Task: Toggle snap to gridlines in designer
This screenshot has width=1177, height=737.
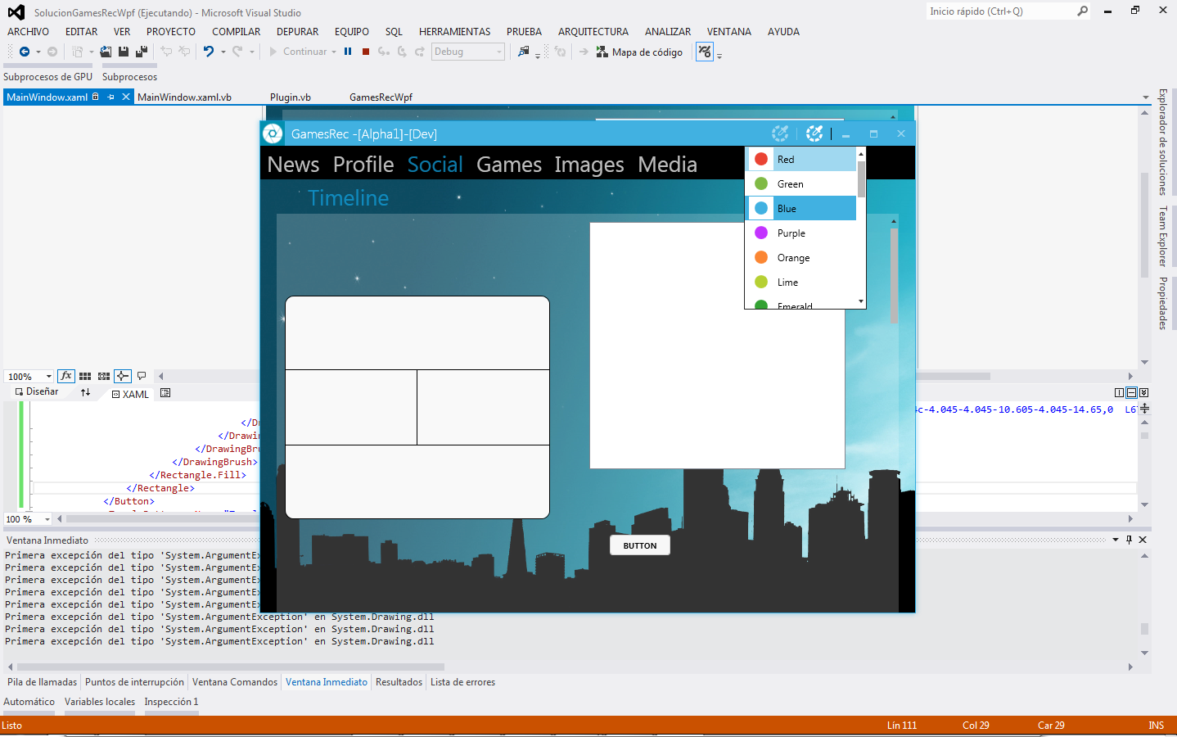Action: [104, 376]
